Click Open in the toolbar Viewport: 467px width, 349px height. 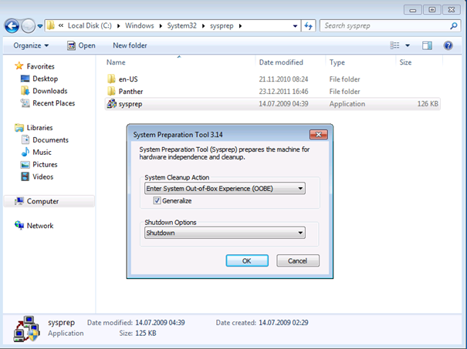coord(81,45)
